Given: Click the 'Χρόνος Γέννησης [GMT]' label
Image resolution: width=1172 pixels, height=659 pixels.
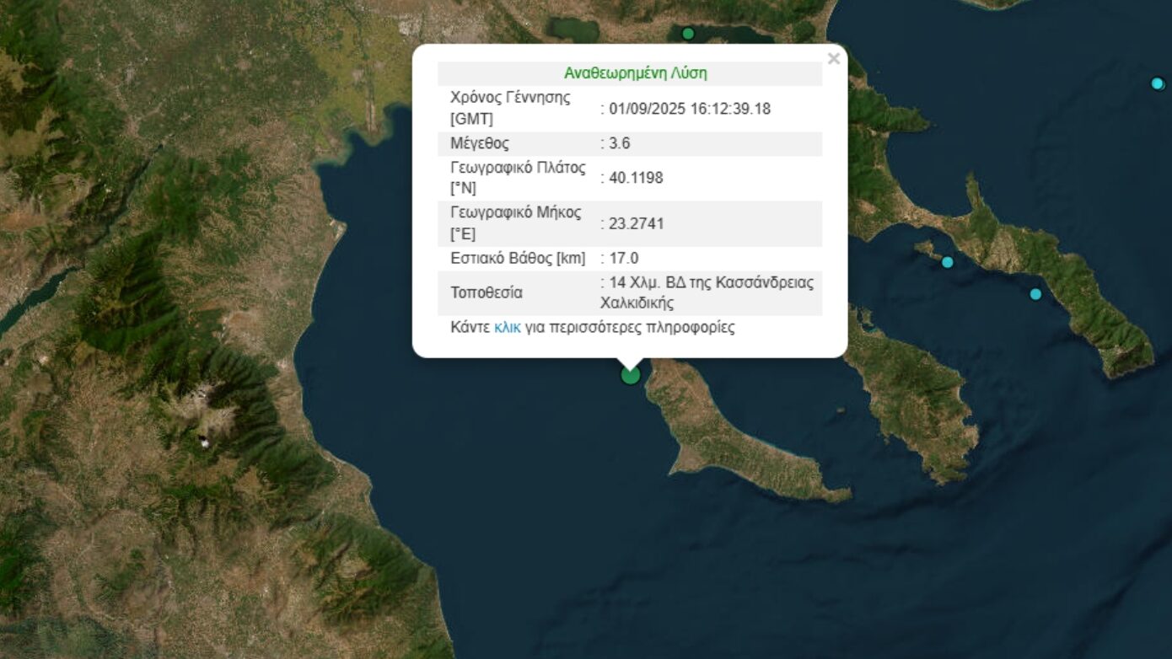Looking at the screenshot, I should point(510,109).
